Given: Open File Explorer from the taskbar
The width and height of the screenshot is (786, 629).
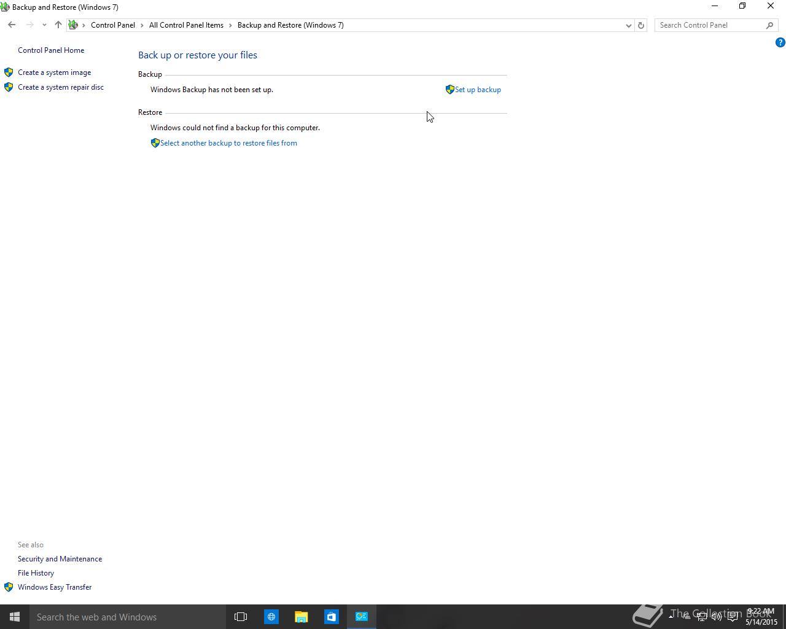Looking at the screenshot, I should (x=301, y=617).
